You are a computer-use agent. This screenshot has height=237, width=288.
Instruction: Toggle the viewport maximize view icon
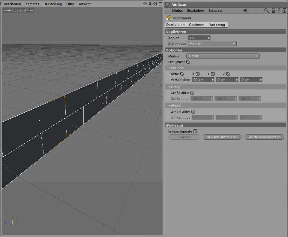(x=160, y=4)
